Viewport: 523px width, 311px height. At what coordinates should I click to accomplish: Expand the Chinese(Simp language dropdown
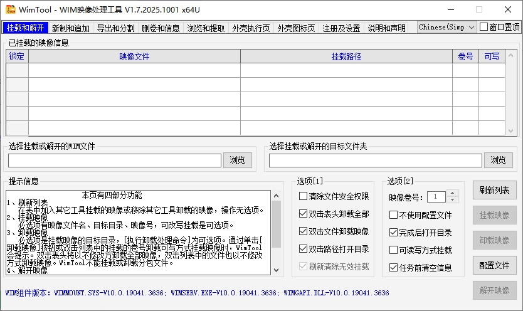(x=446, y=28)
